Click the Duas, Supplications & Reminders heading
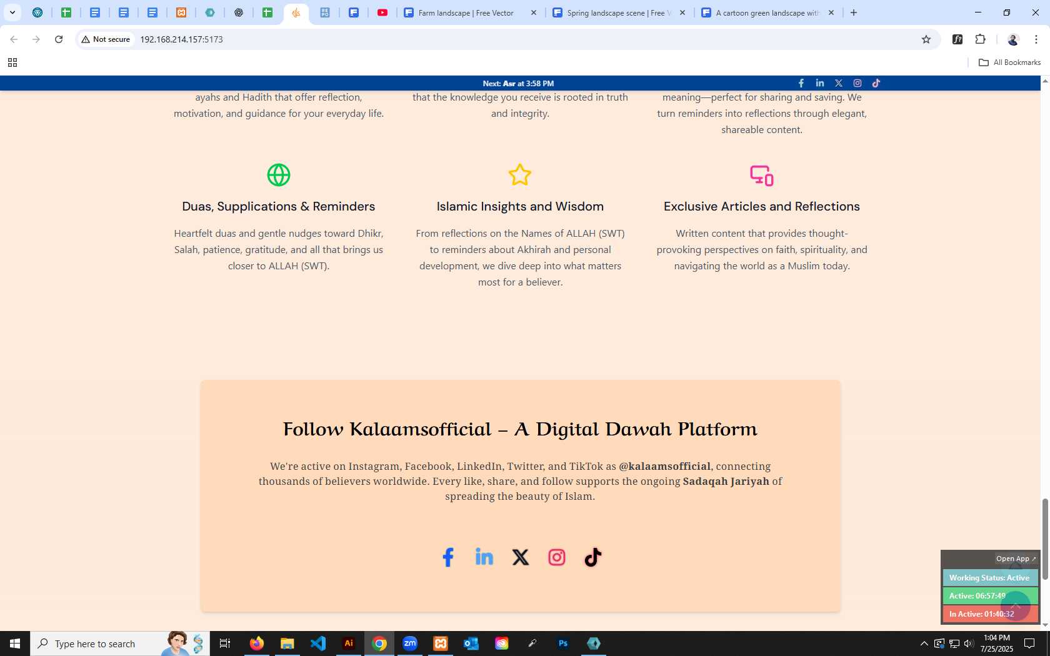The image size is (1050, 656). [x=279, y=206]
